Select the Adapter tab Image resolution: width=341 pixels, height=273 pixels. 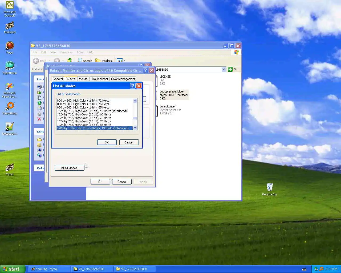click(x=71, y=78)
